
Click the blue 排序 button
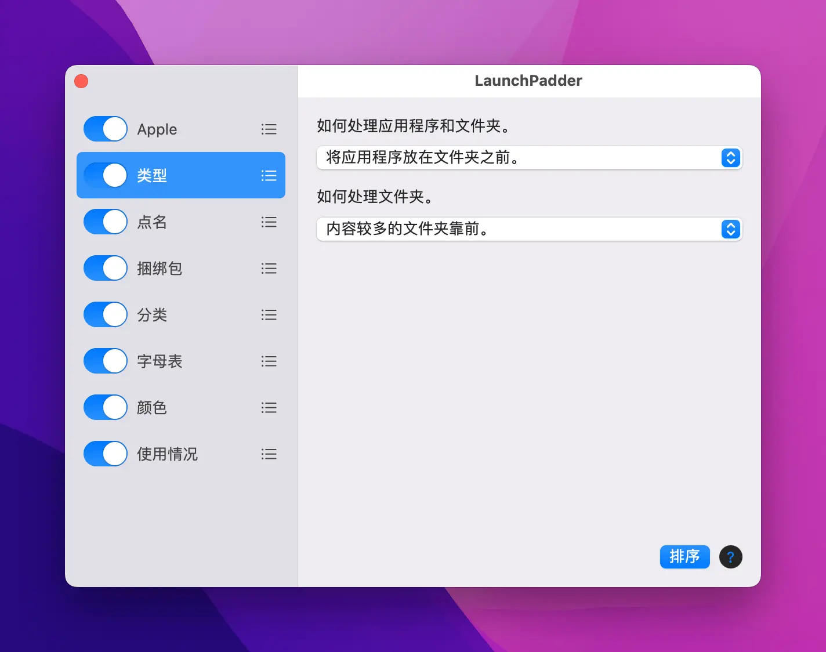click(684, 557)
